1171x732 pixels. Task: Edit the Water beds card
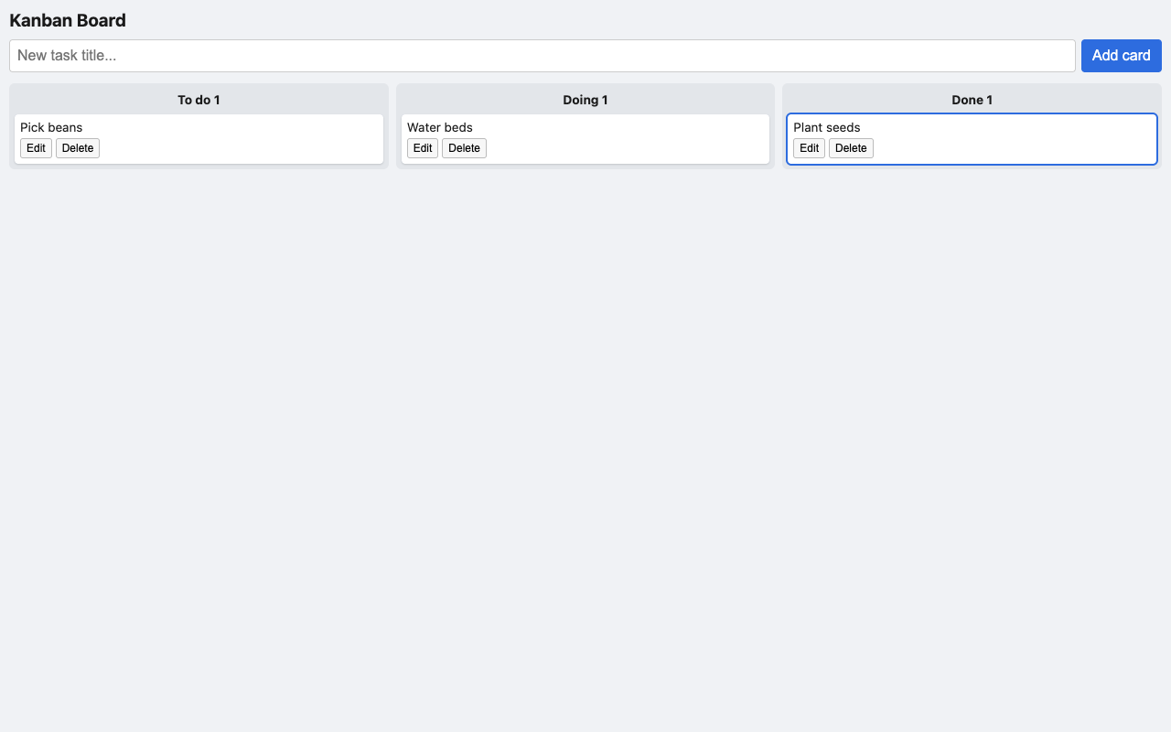[x=423, y=148]
